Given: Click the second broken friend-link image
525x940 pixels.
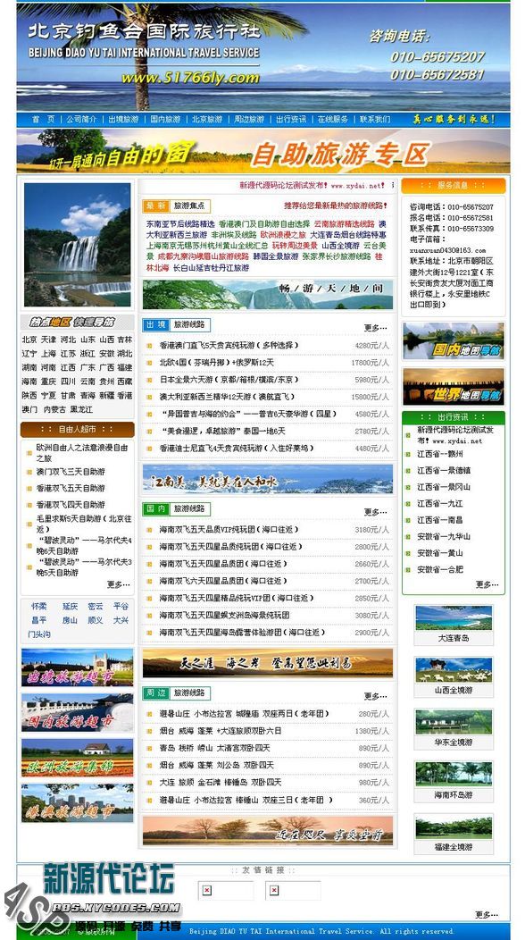Looking at the screenshot, I should pos(274,890).
